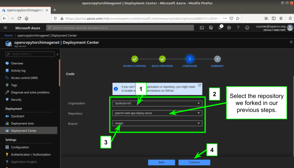Click the site padlock icon
This screenshot has width=294, height=168.
coord(62,18)
